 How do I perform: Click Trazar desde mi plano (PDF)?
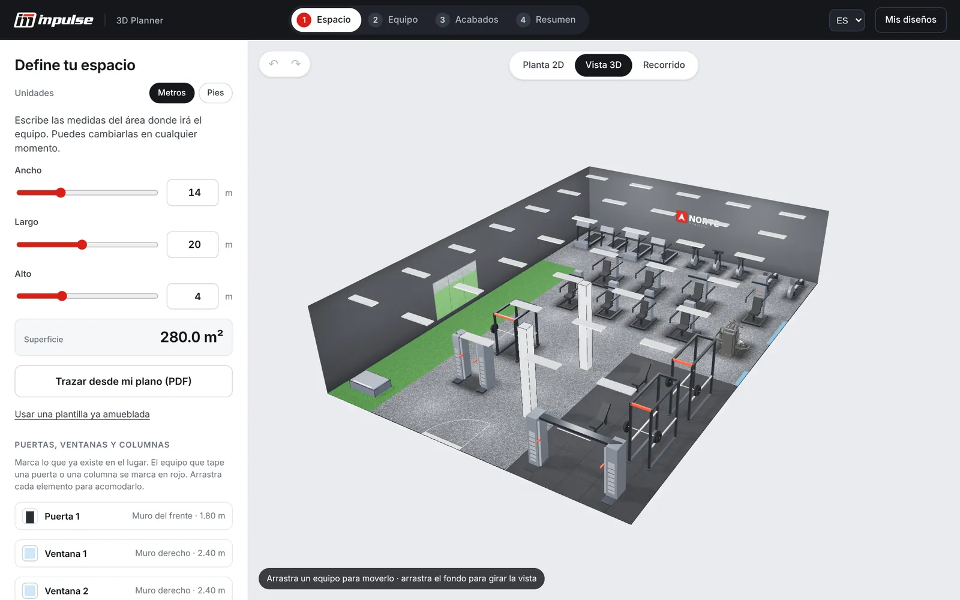point(124,382)
